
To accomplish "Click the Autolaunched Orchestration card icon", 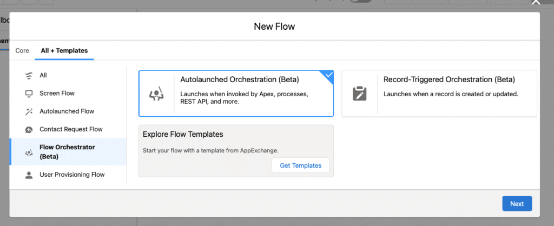I will click(156, 94).
